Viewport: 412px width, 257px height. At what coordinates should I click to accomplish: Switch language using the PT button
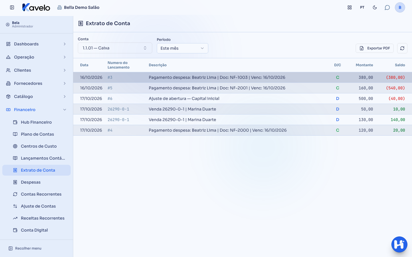362,7
